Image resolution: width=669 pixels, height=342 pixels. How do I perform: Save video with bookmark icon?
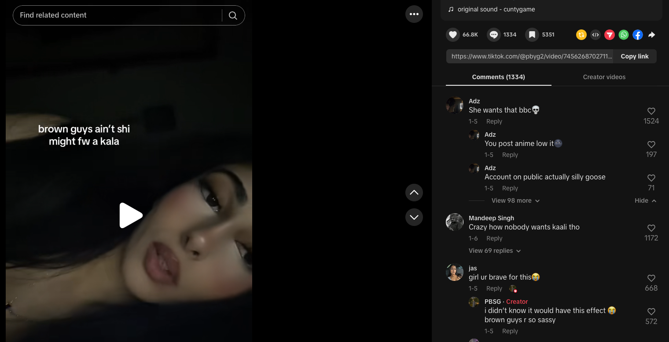(x=532, y=35)
